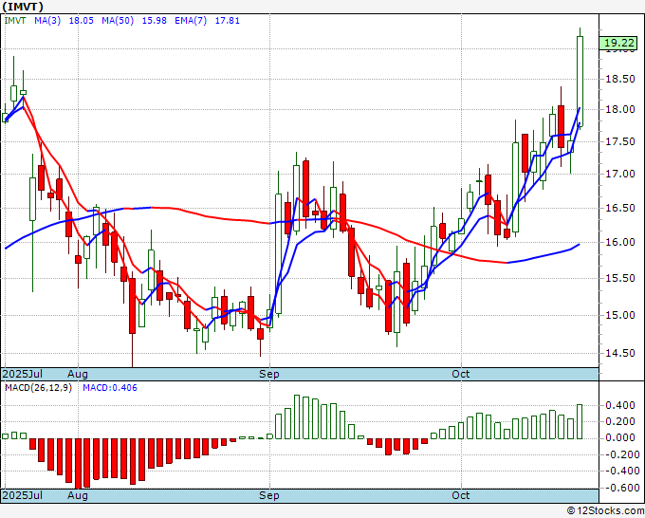Click the IMVT ticker label in legend

coord(15,21)
